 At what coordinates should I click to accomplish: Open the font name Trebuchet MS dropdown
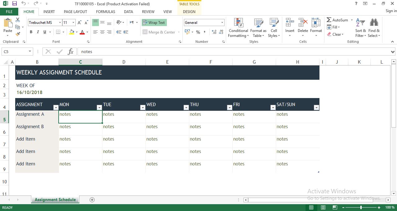60,23
